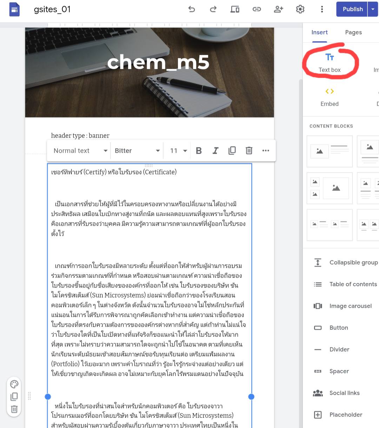This screenshot has width=379, height=428.
Task: Select the Insert tab
Action: click(x=319, y=32)
